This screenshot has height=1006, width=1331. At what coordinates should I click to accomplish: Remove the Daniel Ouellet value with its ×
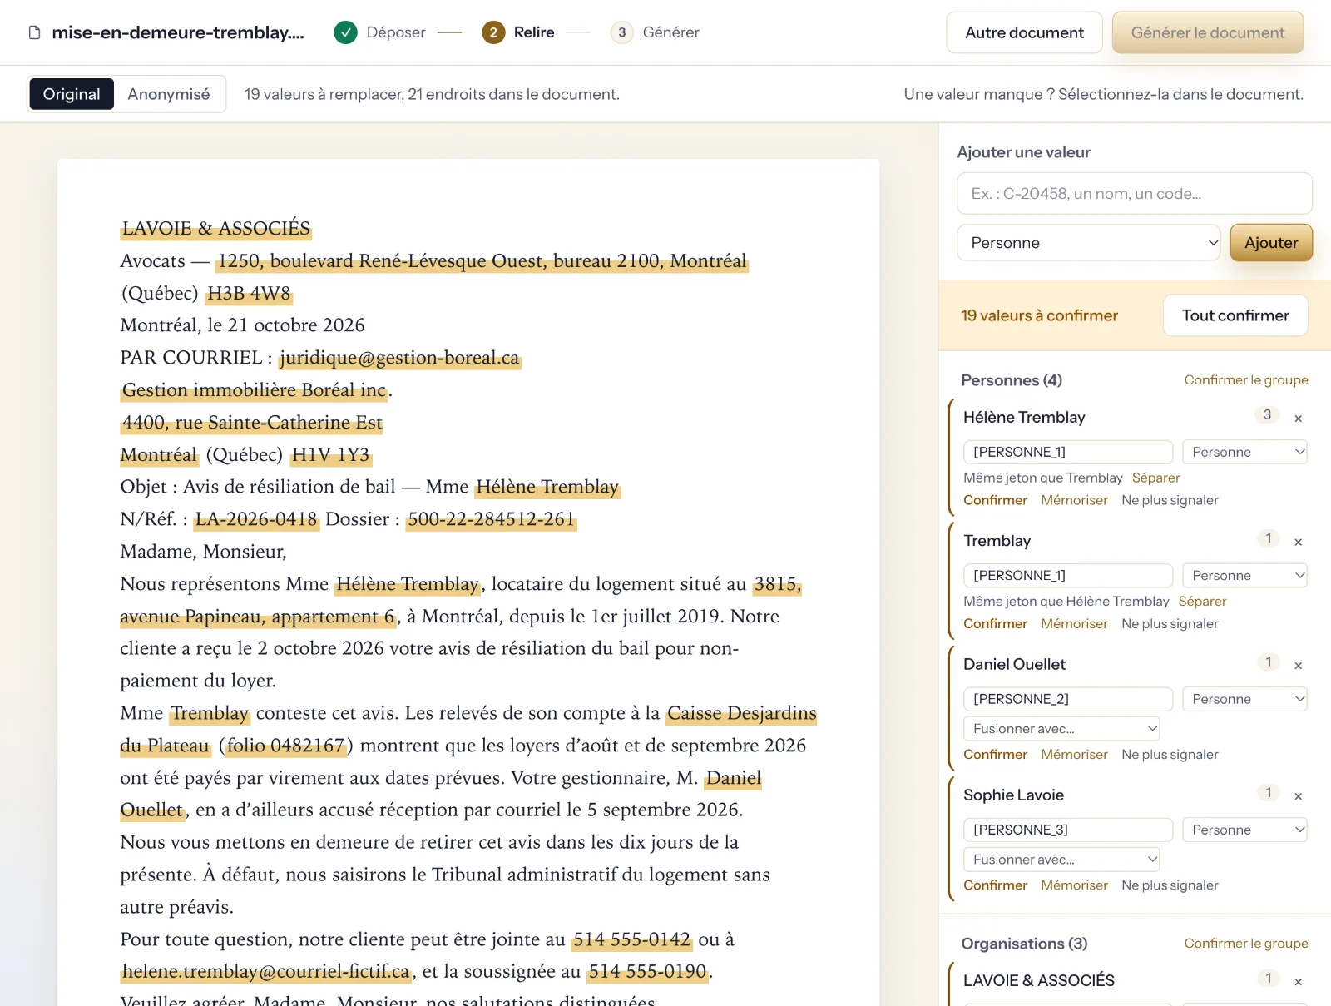(x=1298, y=666)
